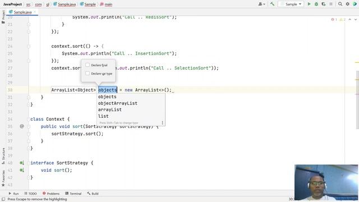The height and width of the screenshot is (202, 359).
Task: Click the editor vertical scrollbar thumb
Action: [357, 100]
